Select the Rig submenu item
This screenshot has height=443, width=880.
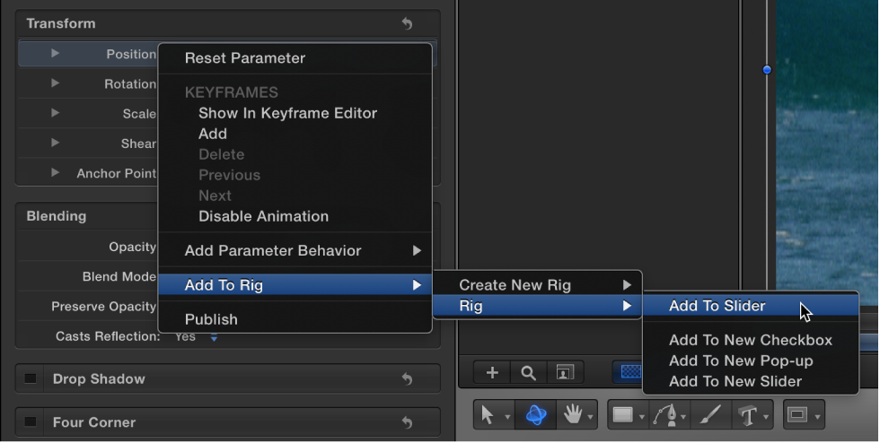click(x=537, y=306)
